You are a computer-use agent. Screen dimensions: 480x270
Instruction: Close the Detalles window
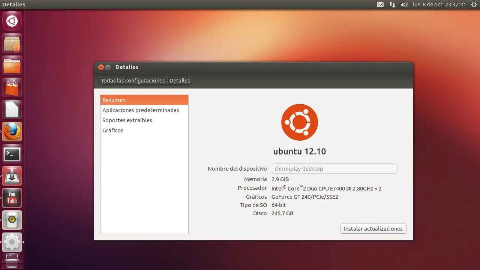[x=101, y=67]
